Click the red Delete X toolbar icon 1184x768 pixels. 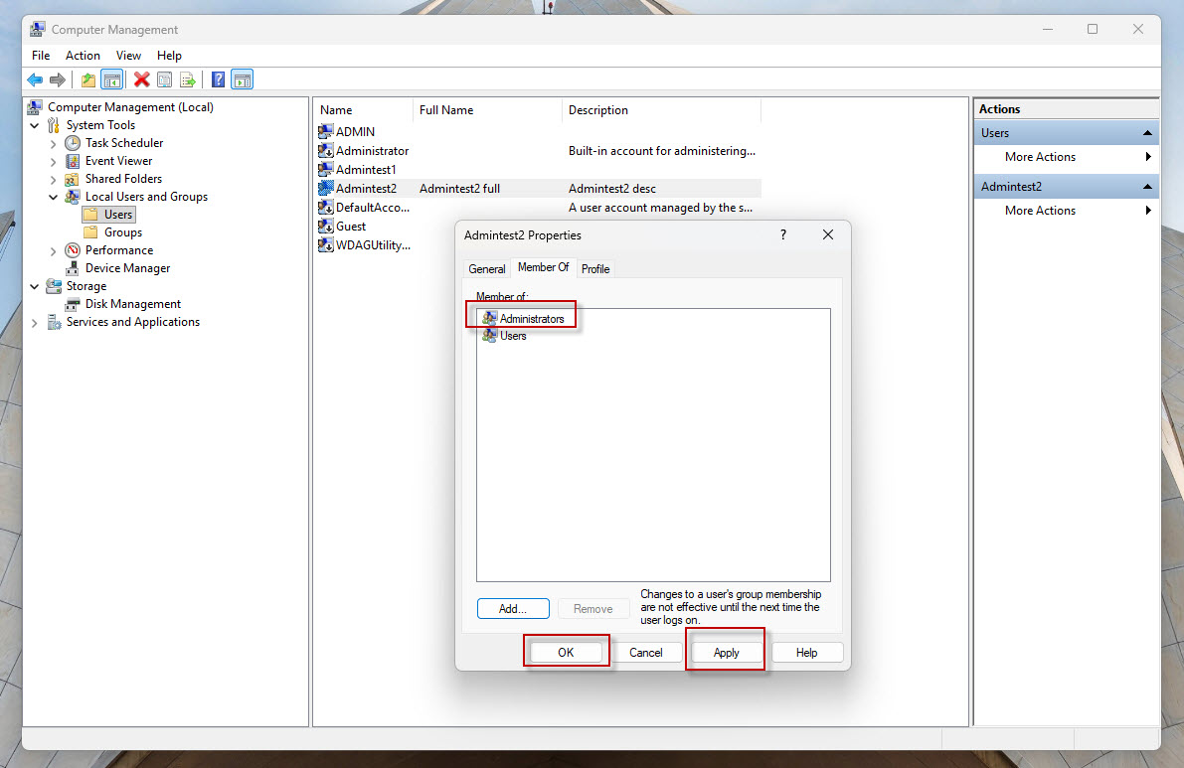click(x=141, y=79)
